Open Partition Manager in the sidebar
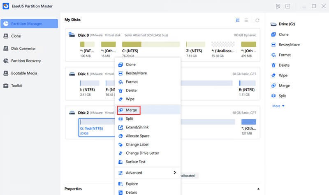This screenshot has height=195, width=329. point(29,24)
